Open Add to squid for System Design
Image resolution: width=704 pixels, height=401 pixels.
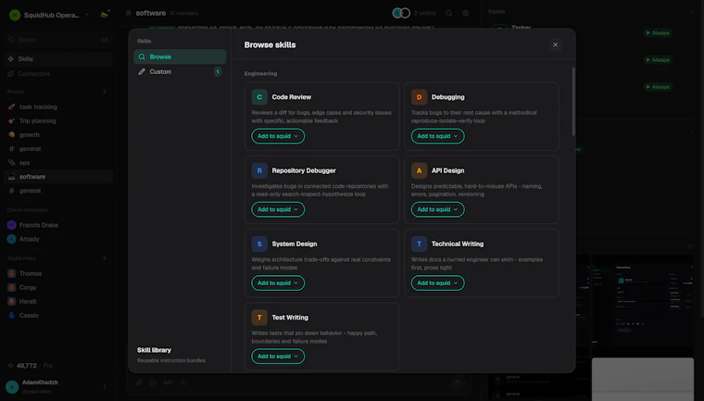[x=278, y=282]
